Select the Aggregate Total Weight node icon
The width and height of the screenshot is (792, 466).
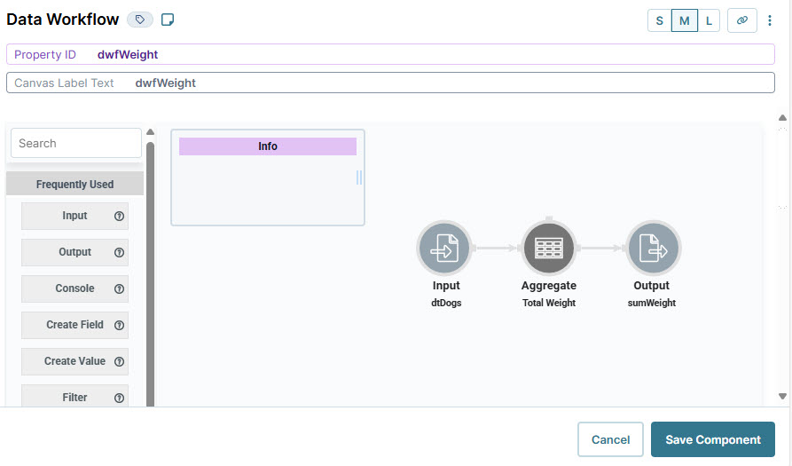click(548, 248)
